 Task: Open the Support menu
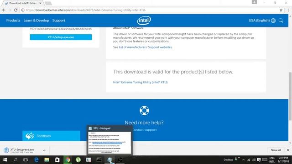point(59,20)
